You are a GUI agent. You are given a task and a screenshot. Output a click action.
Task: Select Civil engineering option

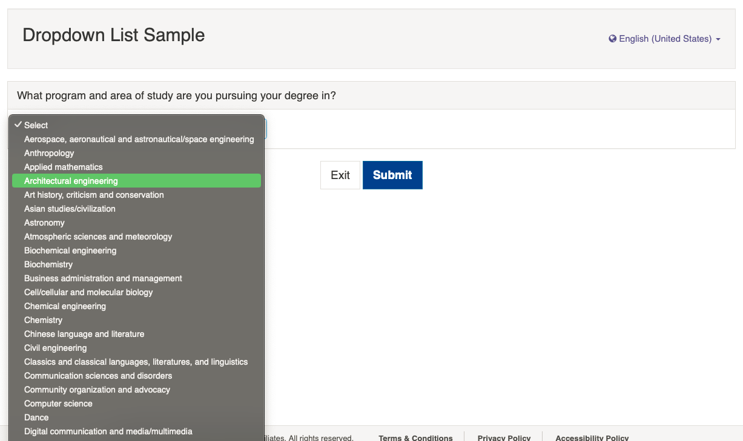coord(136,348)
